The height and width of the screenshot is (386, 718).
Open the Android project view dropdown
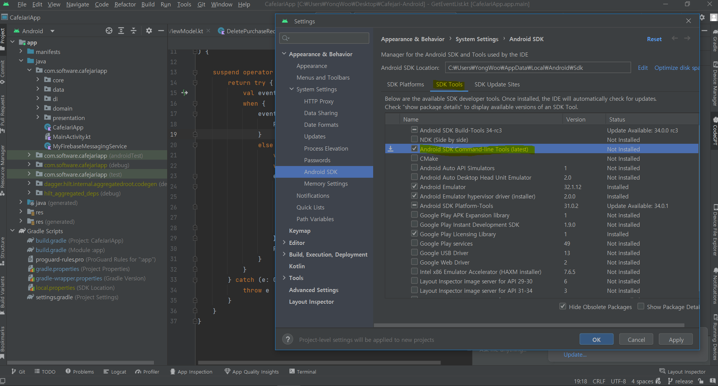52,31
